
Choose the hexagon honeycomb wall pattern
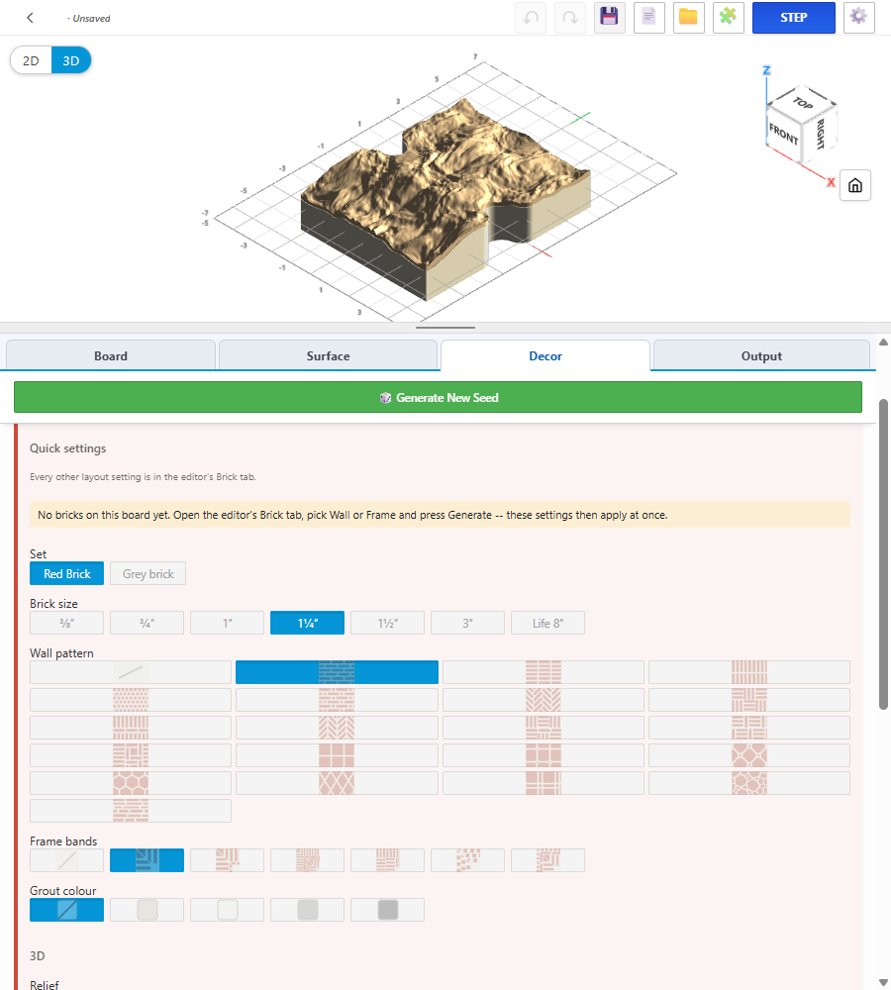coord(131,783)
